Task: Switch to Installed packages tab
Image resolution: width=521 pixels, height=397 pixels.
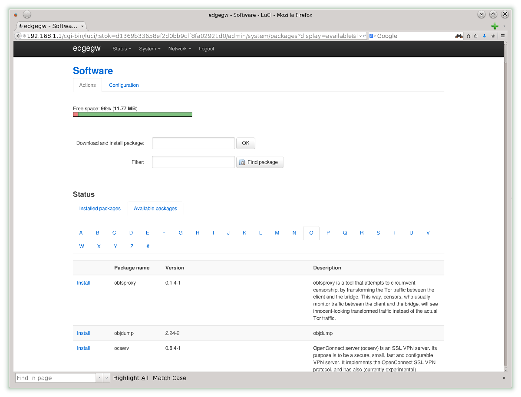Action: coord(100,208)
